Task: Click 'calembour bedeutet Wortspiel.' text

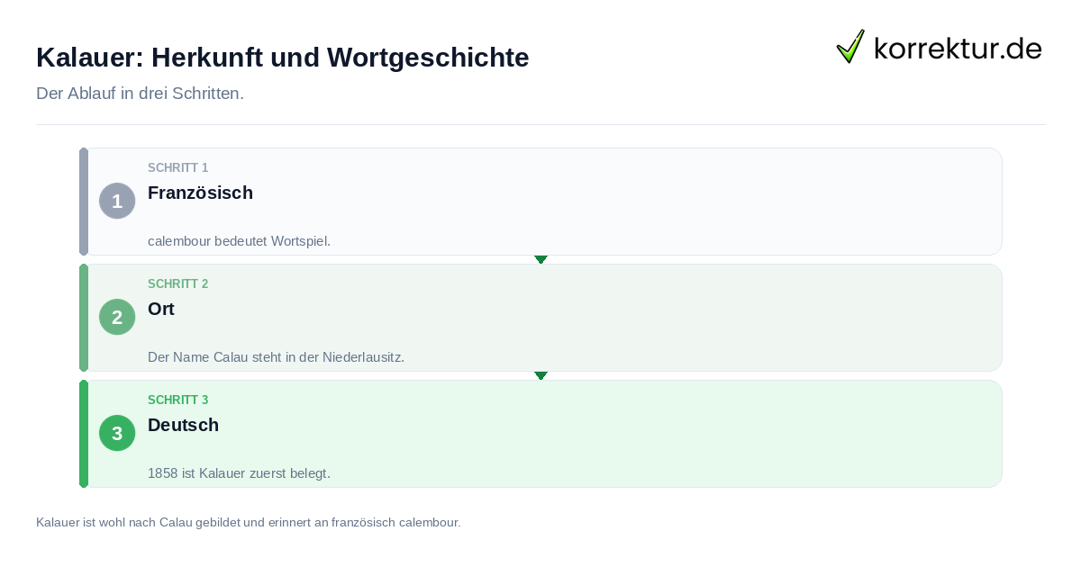Action: (x=239, y=241)
